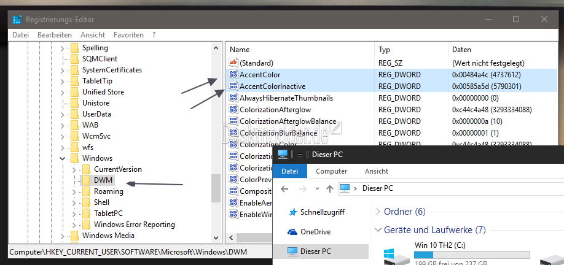Open the Datei tab in Dieser PC

(290, 171)
